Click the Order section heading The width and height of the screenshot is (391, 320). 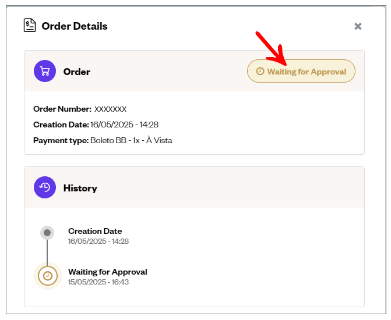pyautogui.click(x=77, y=72)
